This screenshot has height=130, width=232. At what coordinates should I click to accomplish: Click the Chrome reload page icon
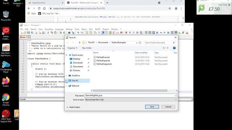click(x=39, y=8)
